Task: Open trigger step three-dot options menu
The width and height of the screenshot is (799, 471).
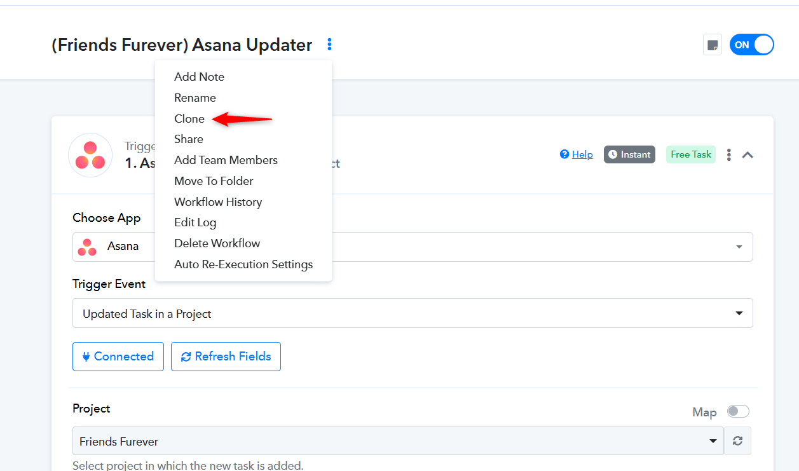Action: point(729,154)
